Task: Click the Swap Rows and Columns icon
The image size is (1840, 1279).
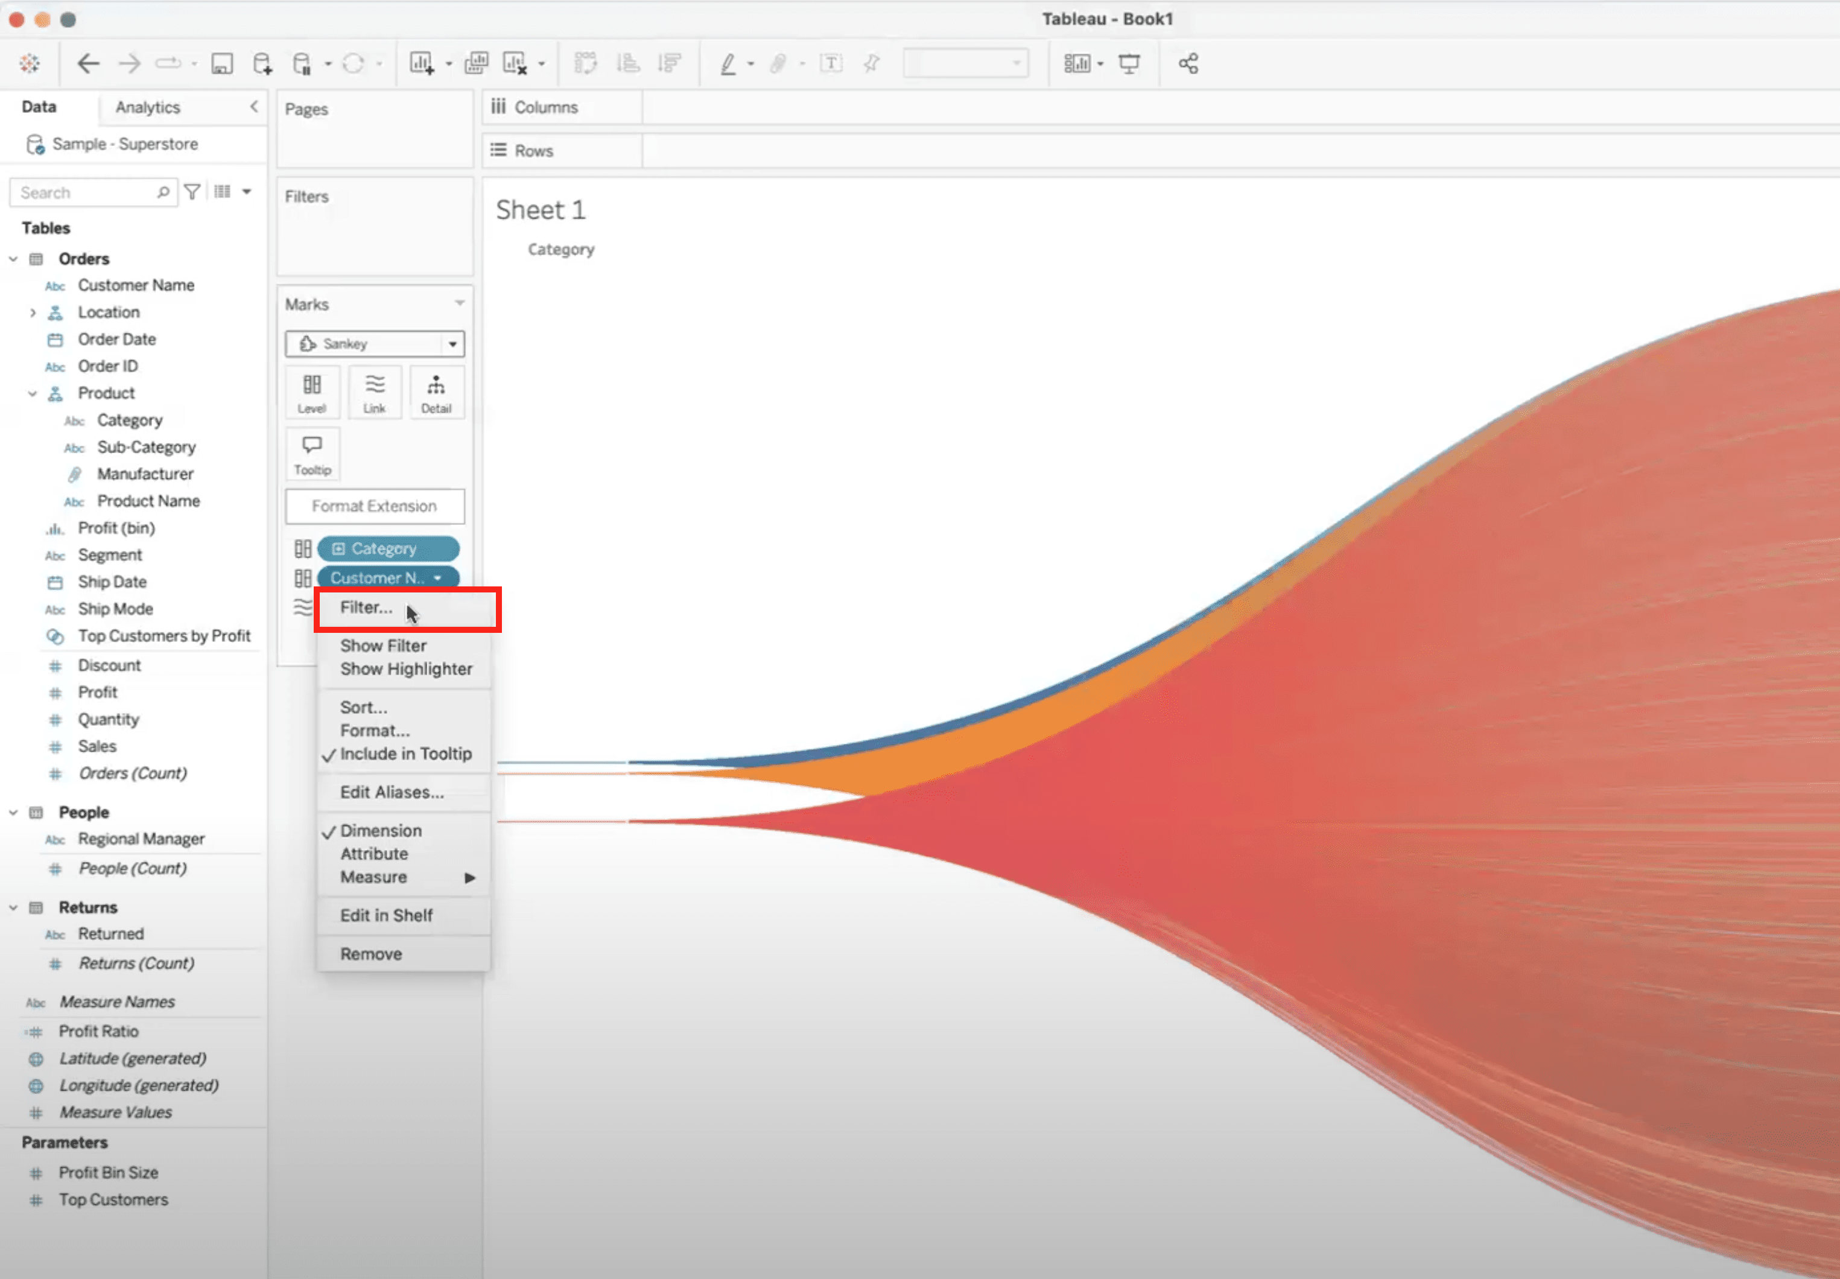Action: [586, 63]
